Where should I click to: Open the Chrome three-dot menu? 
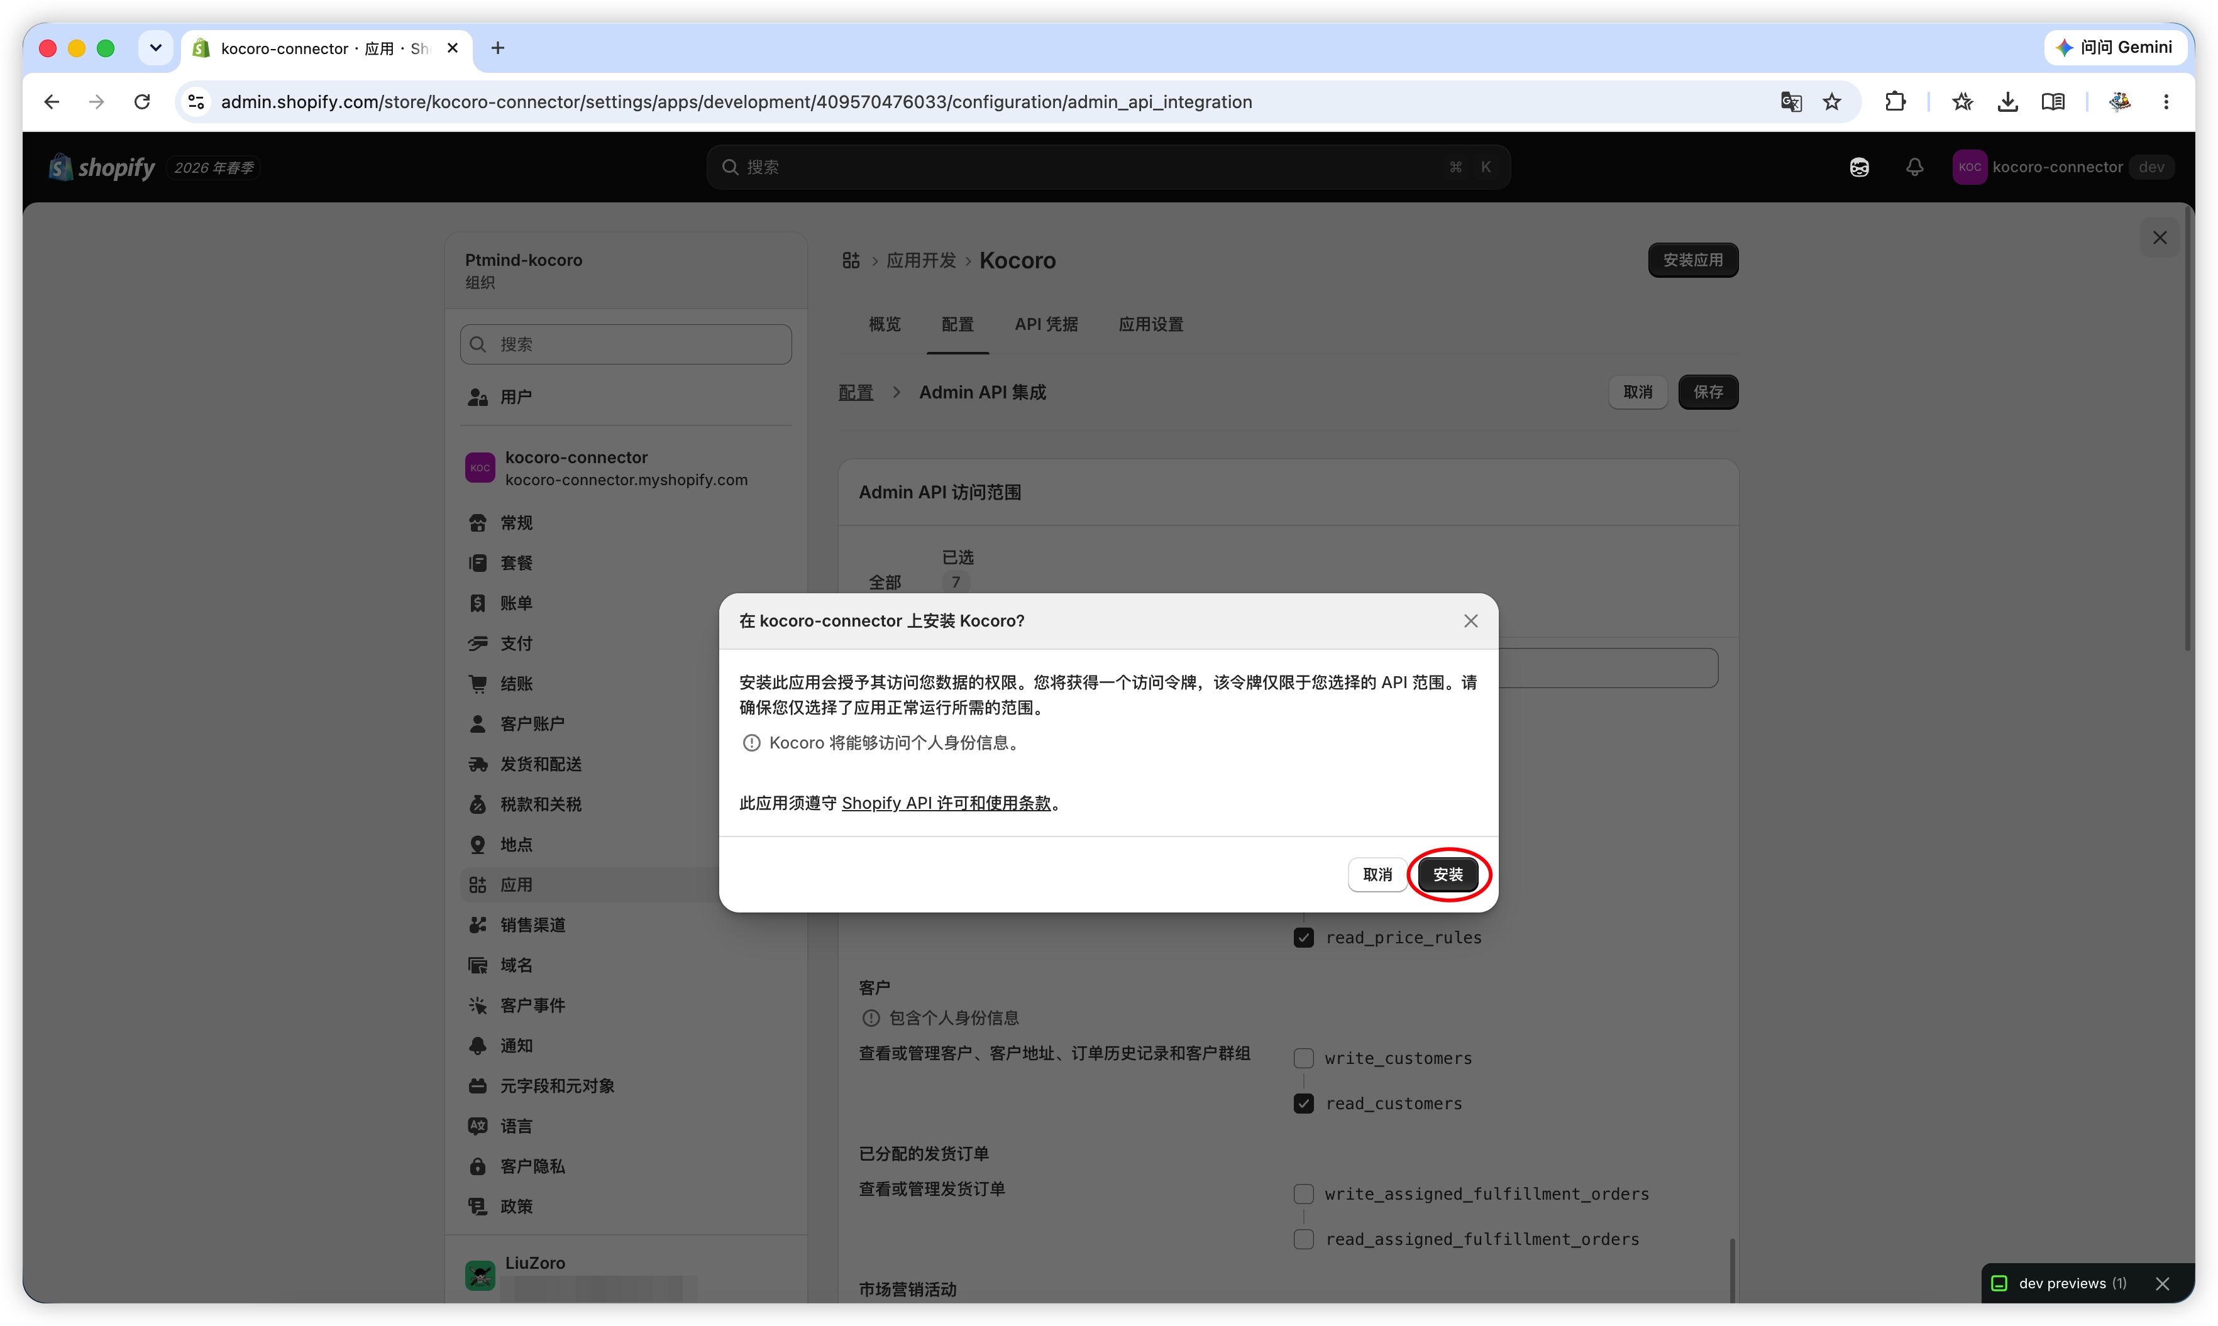click(x=2166, y=102)
